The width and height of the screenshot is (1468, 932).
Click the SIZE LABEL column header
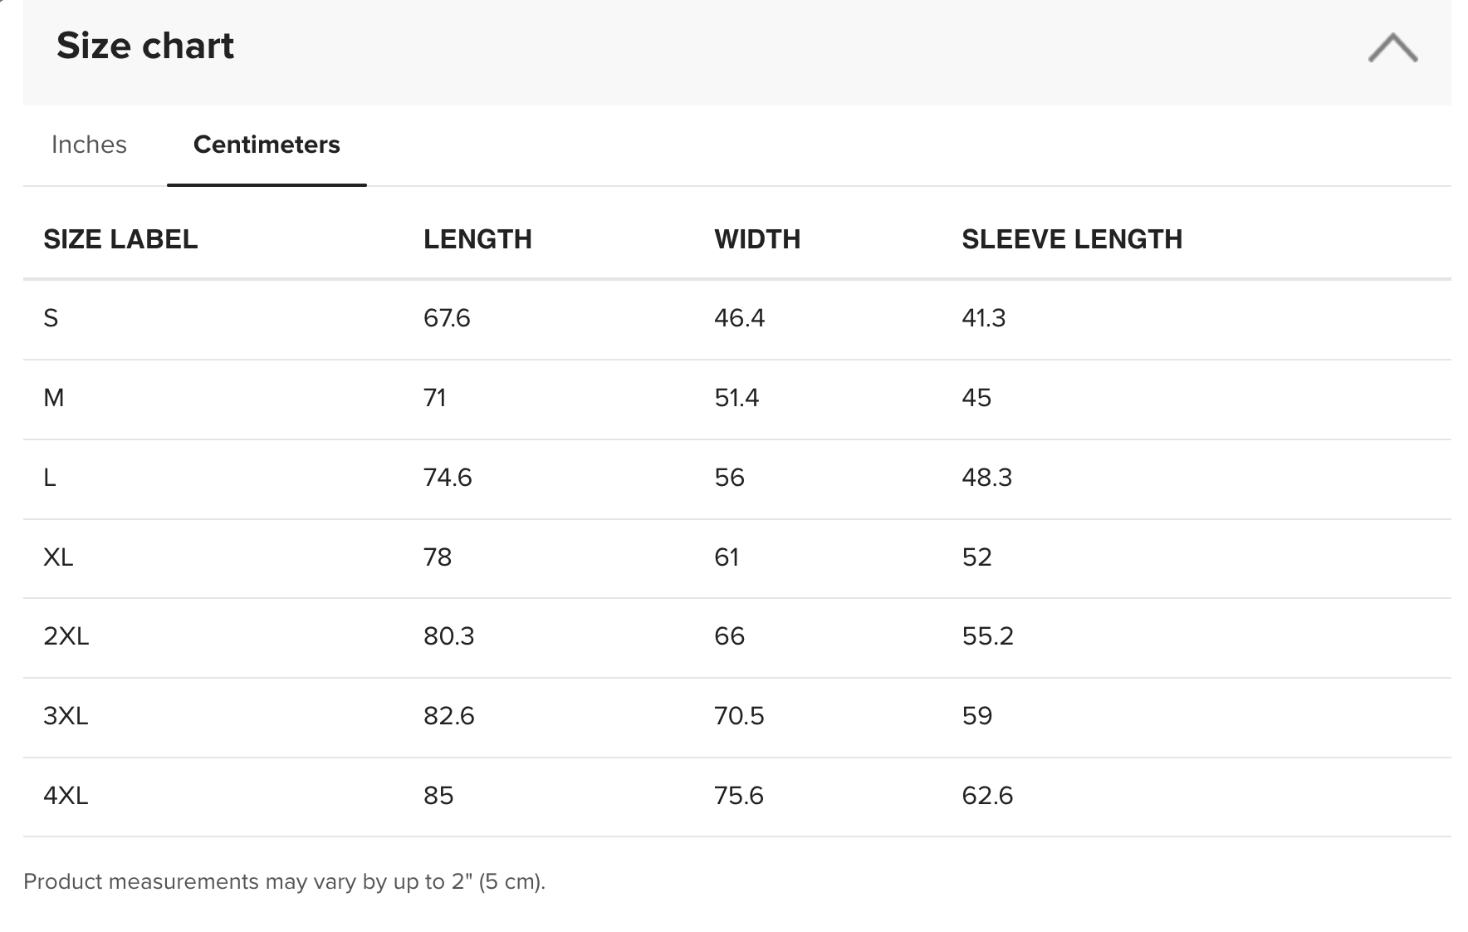120,239
